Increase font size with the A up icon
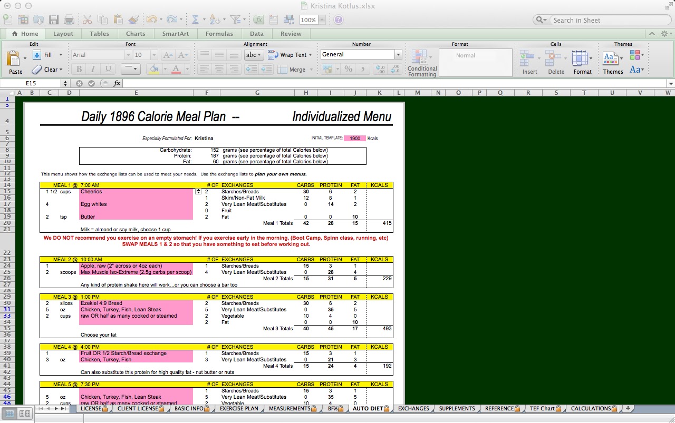 (x=167, y=55)
